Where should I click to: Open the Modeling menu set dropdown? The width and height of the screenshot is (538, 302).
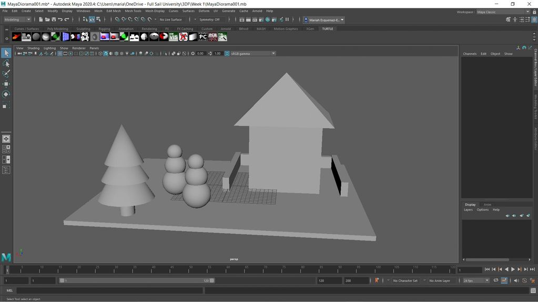(17, 19)
